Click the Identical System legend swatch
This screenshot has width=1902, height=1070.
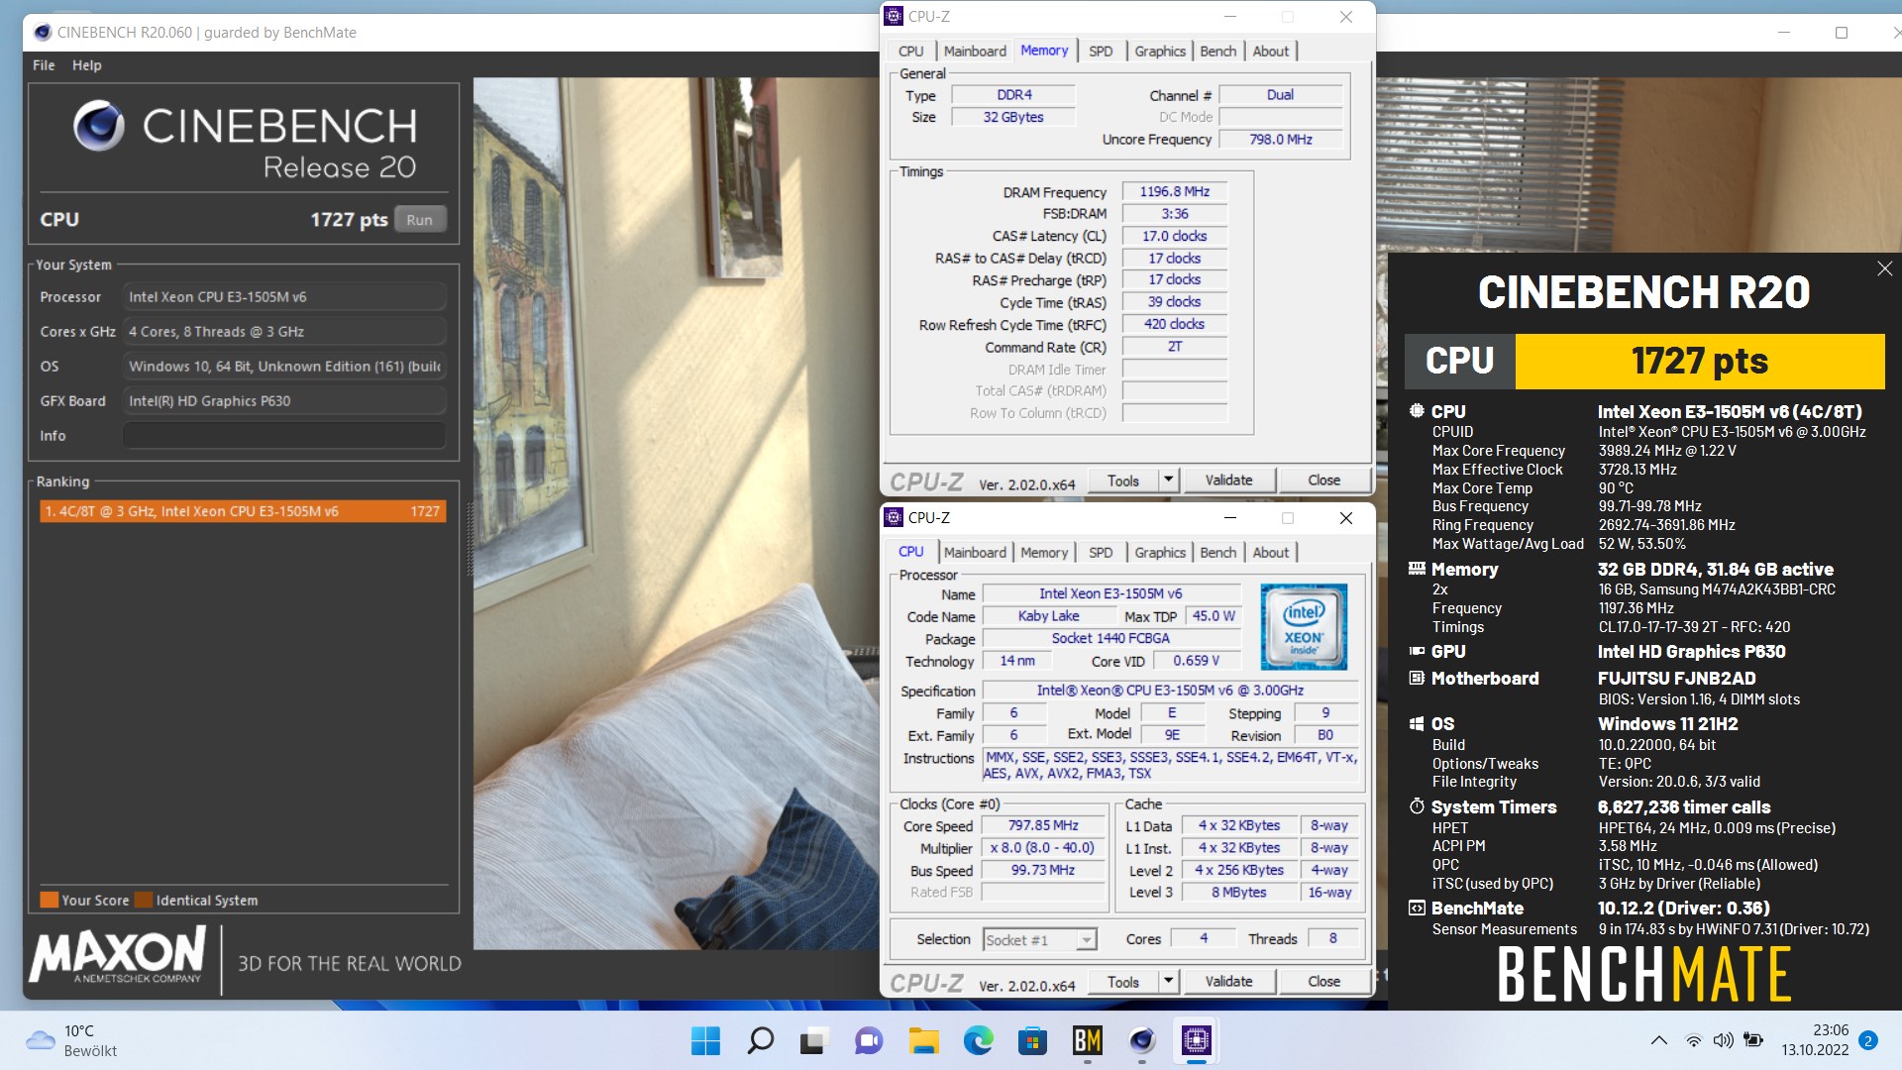click(x=144, y=900)
